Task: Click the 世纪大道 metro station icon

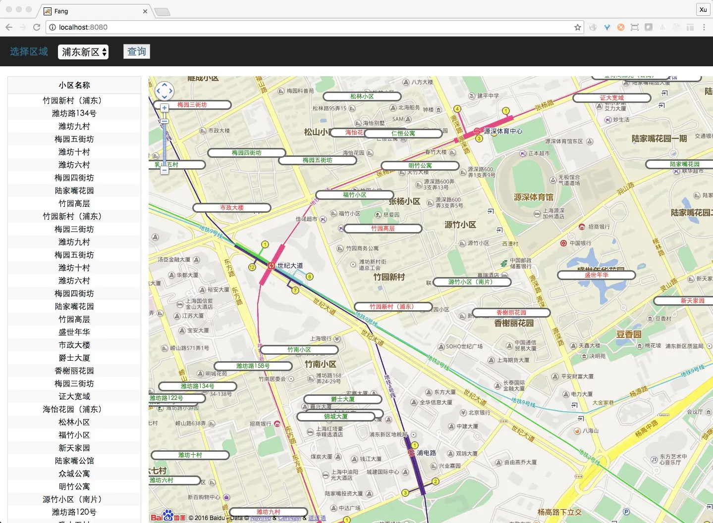Action: coord(272,266)
